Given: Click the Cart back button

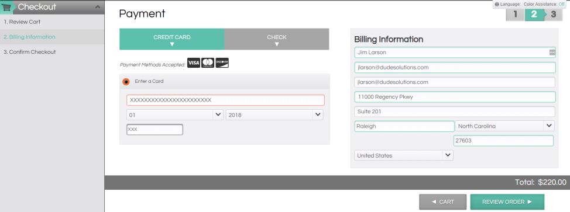Looking at the screenshot, I should click(x=442, y=202).
